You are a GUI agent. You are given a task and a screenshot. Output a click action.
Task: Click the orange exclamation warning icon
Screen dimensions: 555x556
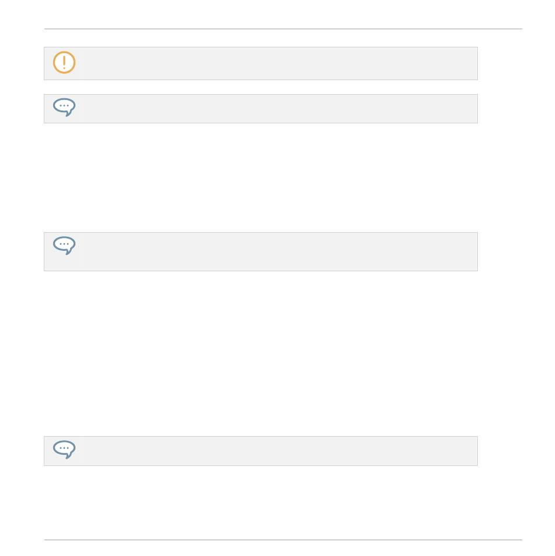pos(64,63)
